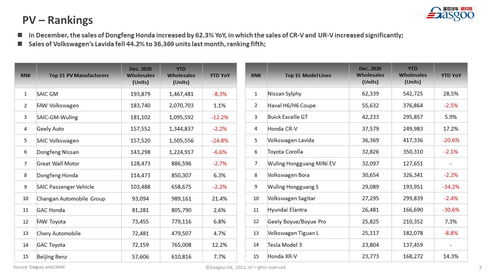Select the -24.8% YoY value
The width and height of the screenshot is (490, 275).
[x=220, y=141]
